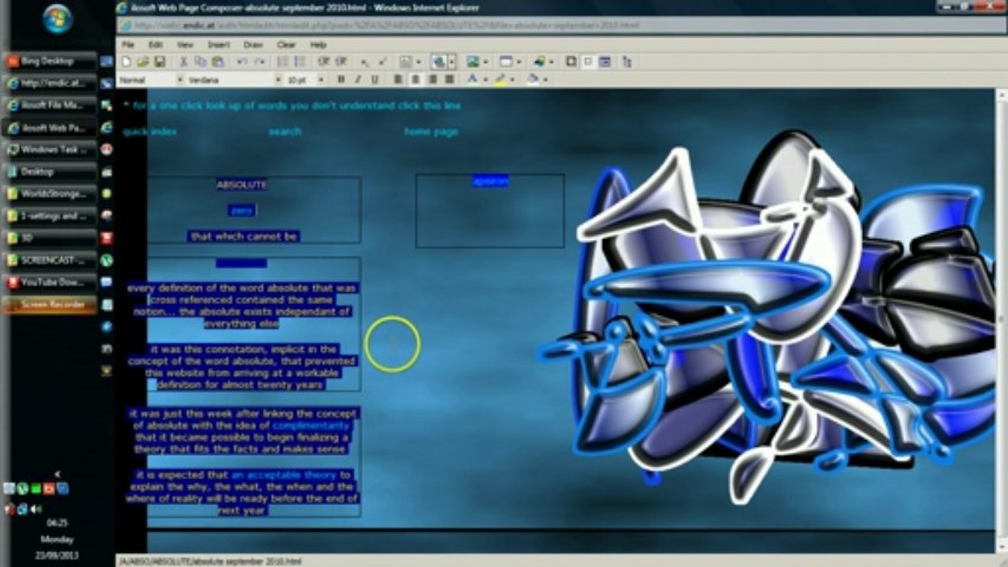Image resolution: width=1008 pixels, height=567 pixels.
Task: Click the Insert hyperlink globe icon
Action: [x=439, y=61]
